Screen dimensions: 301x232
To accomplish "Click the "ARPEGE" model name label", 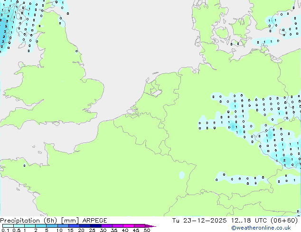I will 94,221.
